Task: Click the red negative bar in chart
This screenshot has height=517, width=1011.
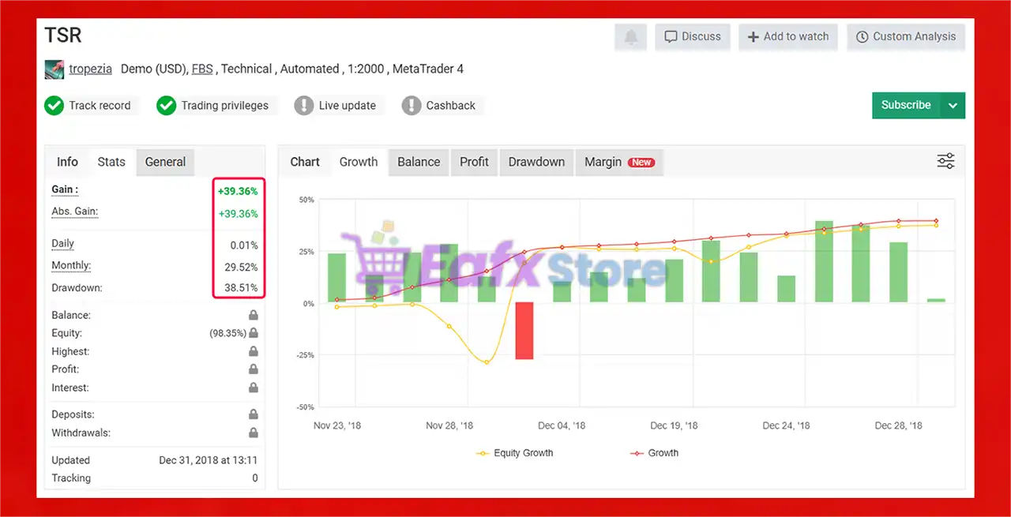Action: click(x=524, y=331)
